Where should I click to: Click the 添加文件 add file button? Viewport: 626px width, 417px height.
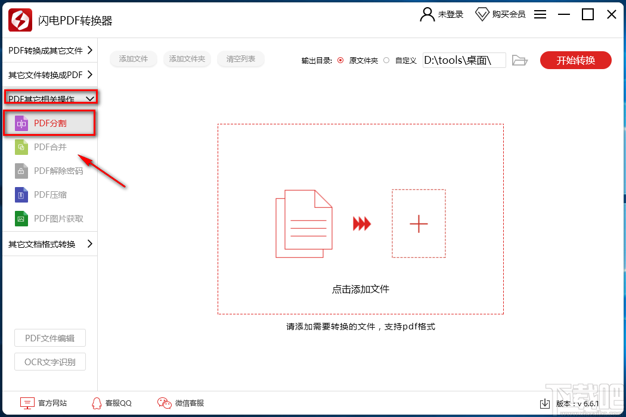pos(133,59)
